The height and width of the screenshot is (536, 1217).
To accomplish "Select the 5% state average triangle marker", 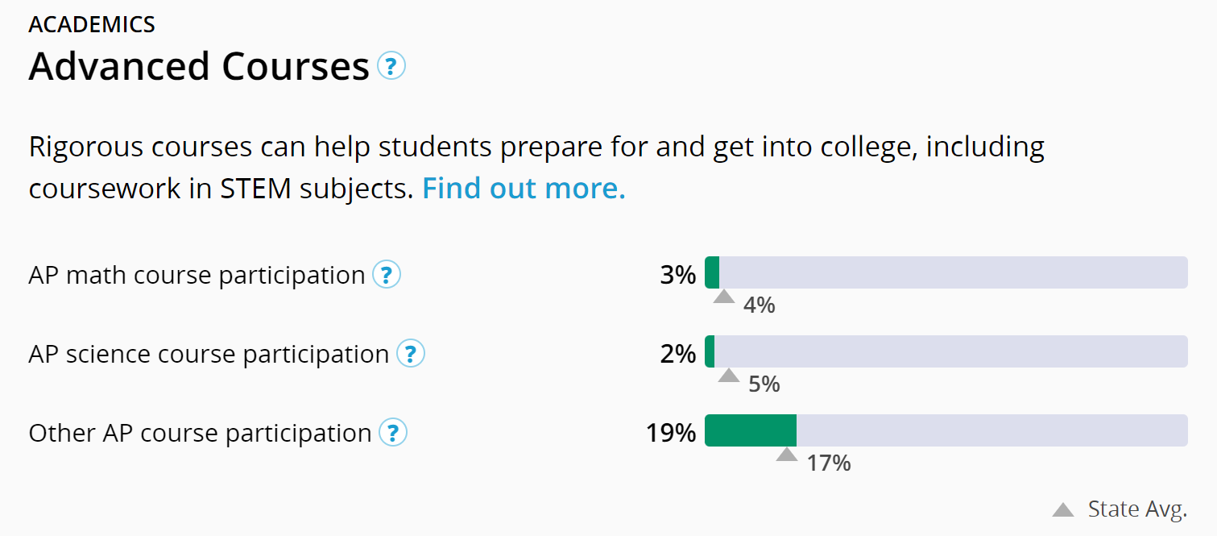I will (x=728, y=375).
